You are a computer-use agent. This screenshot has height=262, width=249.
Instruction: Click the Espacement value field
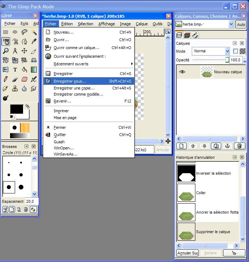click(x=32, y=201)
